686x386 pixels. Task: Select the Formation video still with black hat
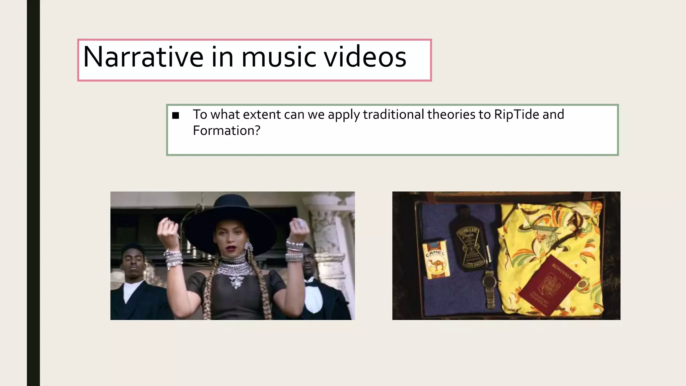pos(232,256)
